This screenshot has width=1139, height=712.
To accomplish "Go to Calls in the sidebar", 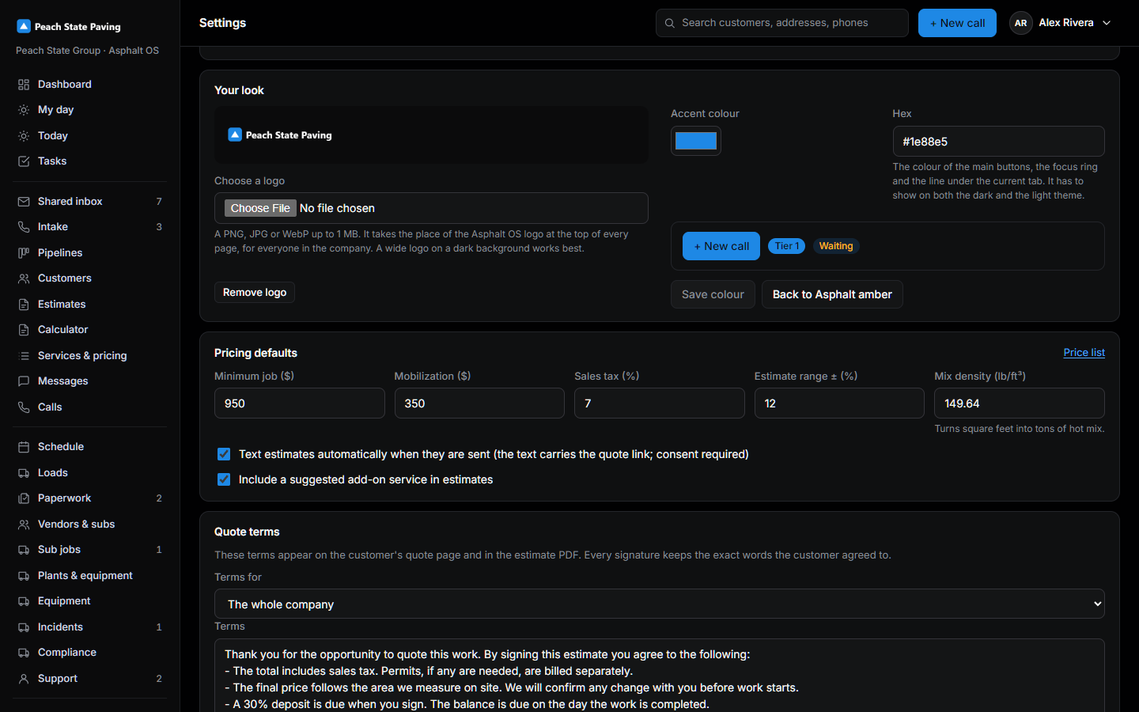I will 90,407.
